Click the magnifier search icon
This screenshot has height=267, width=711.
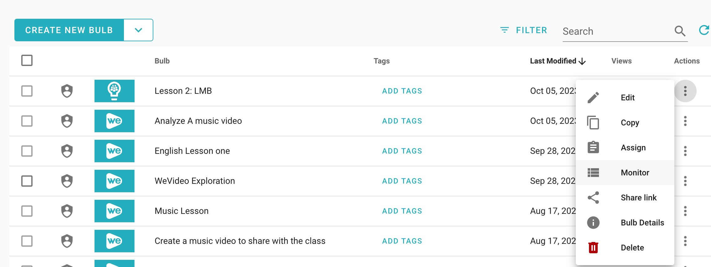(680, 31)
